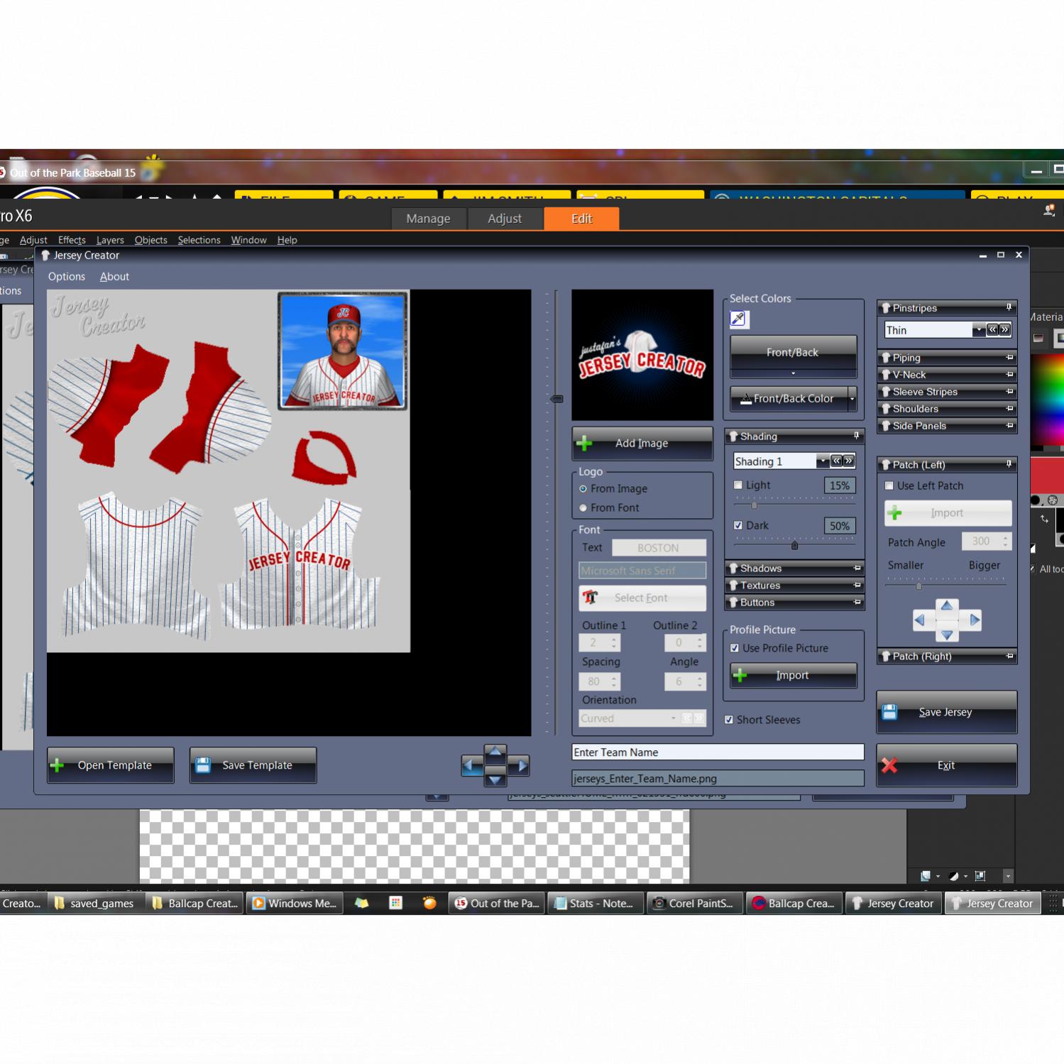Open the Options menu
This screenshot has width=1064, height=1064.
click(x=66, y=277)
